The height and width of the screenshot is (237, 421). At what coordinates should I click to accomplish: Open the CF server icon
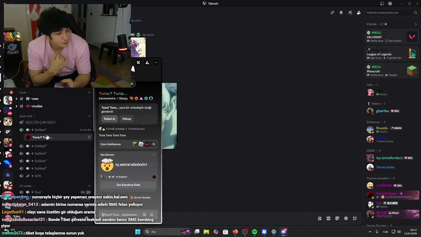point(8,132)
